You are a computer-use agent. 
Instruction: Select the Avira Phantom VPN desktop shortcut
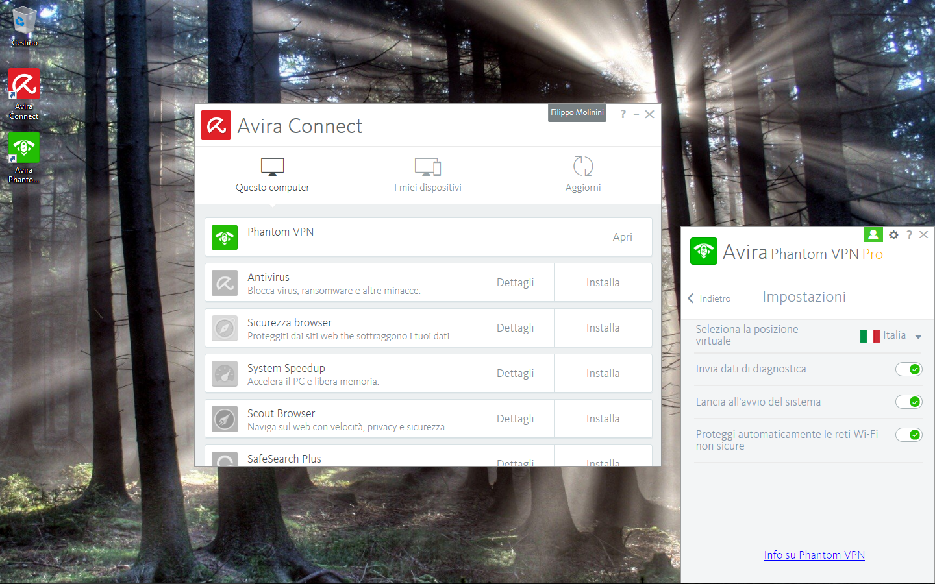(24, 158)
